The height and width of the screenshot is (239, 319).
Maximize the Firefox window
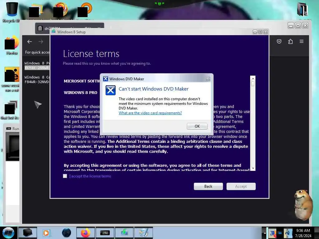(298, 26)
